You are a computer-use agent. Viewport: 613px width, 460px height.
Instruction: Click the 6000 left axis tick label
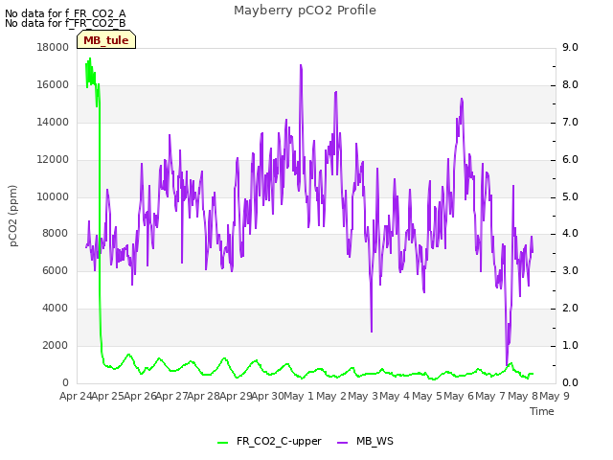pos(56,270)
